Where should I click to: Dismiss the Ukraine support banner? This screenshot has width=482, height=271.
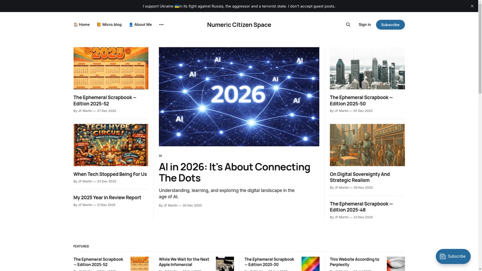[x=472, y=6]
